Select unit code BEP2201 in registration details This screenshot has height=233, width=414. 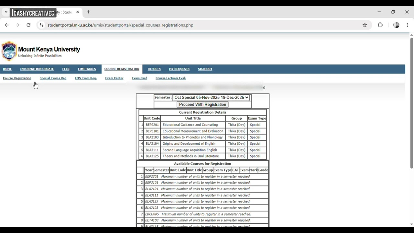click(152, 125)
